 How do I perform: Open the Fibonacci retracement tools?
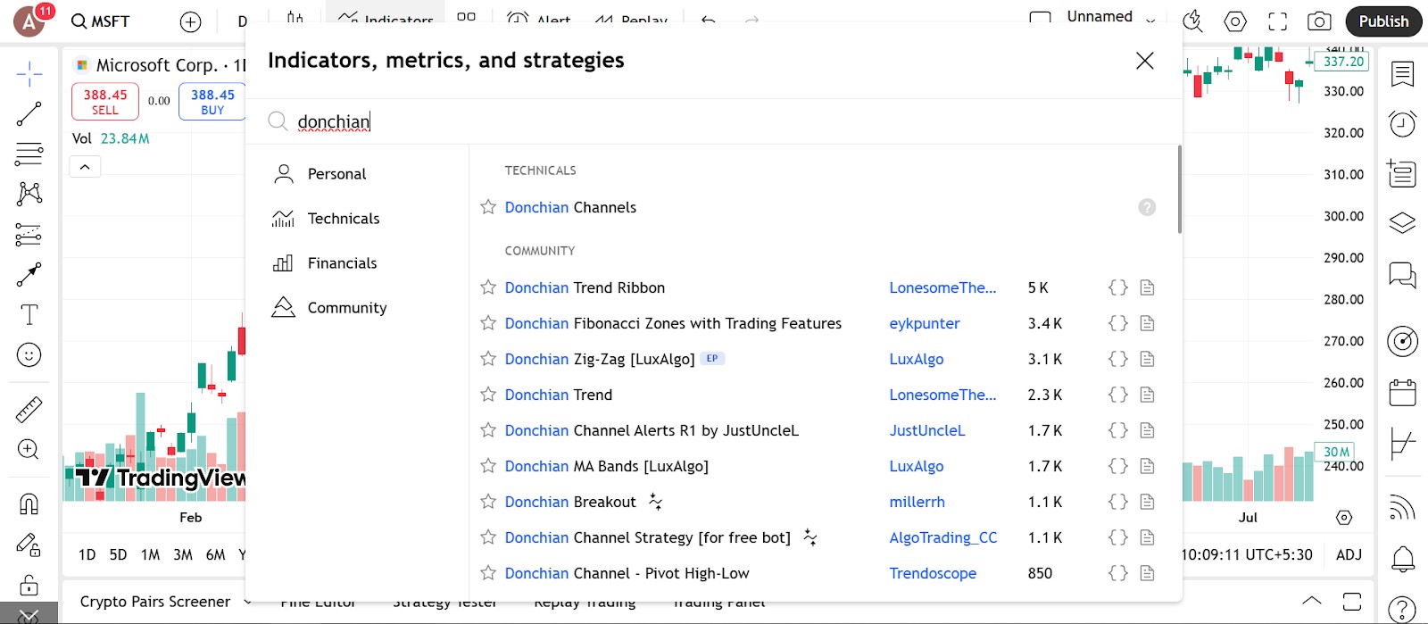29,154
